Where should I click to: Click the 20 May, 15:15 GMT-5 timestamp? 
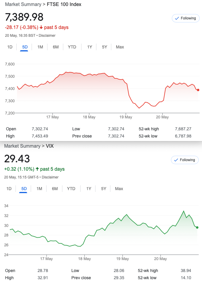pos(21,177)
